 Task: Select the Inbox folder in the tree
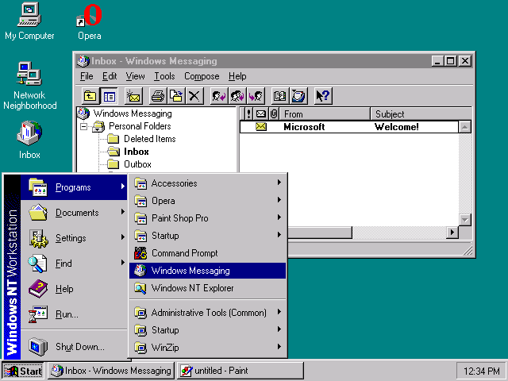tap(136, 152)
